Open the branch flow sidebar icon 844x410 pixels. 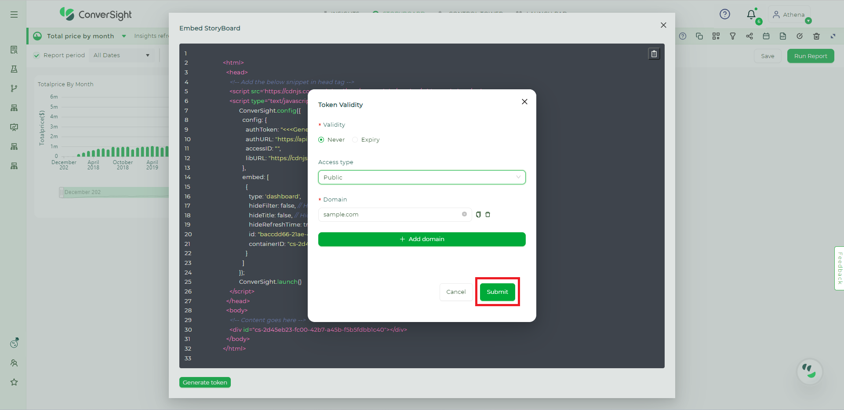click(x=14, y=88)
